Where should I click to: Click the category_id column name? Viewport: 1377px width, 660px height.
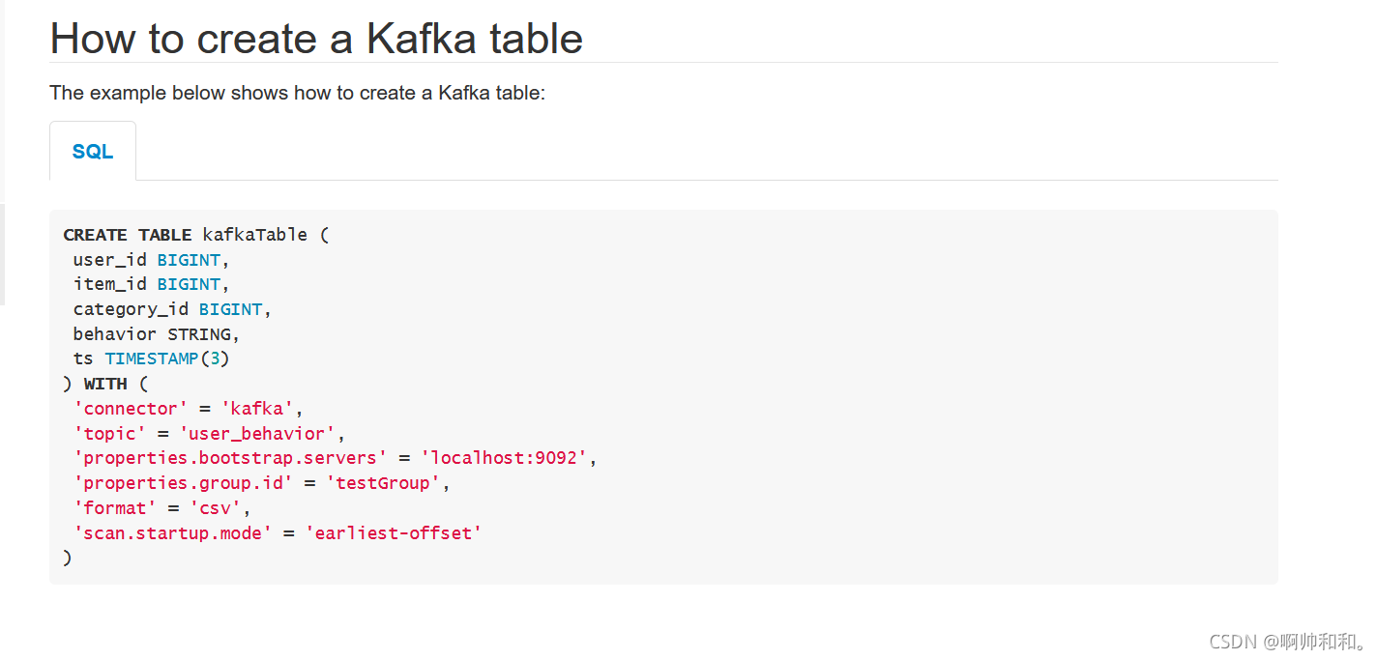pos(132,309)
